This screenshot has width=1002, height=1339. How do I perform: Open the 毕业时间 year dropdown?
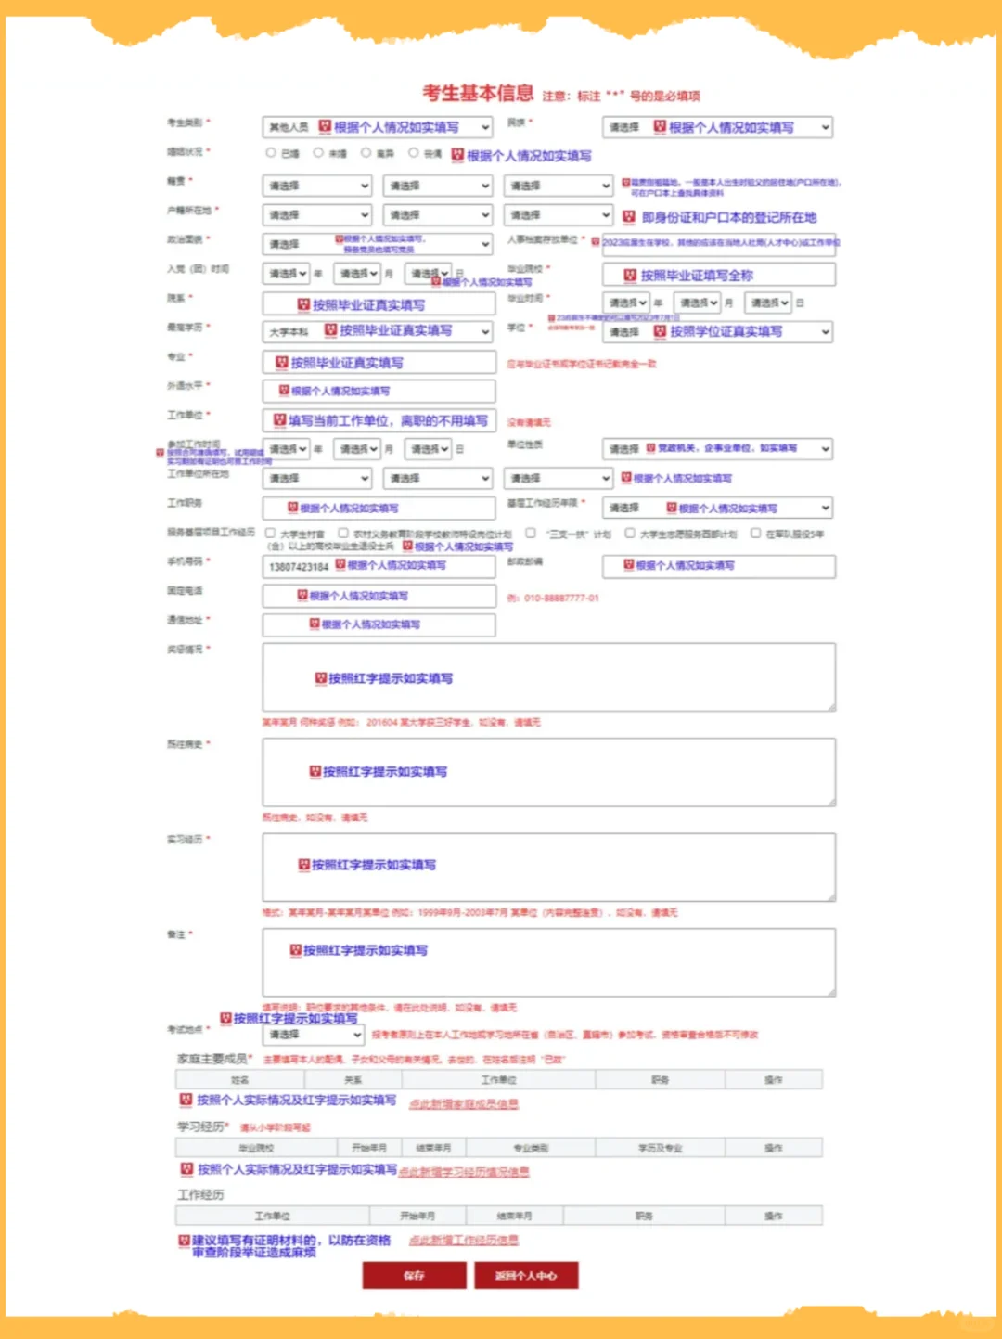[626, 303]
